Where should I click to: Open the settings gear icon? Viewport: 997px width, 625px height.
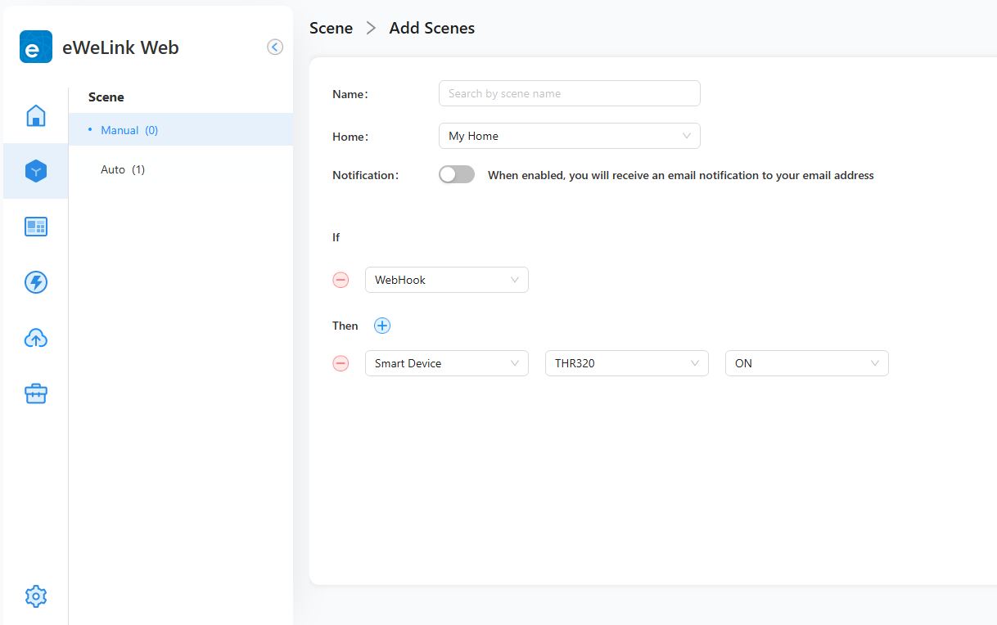[36, 596]
